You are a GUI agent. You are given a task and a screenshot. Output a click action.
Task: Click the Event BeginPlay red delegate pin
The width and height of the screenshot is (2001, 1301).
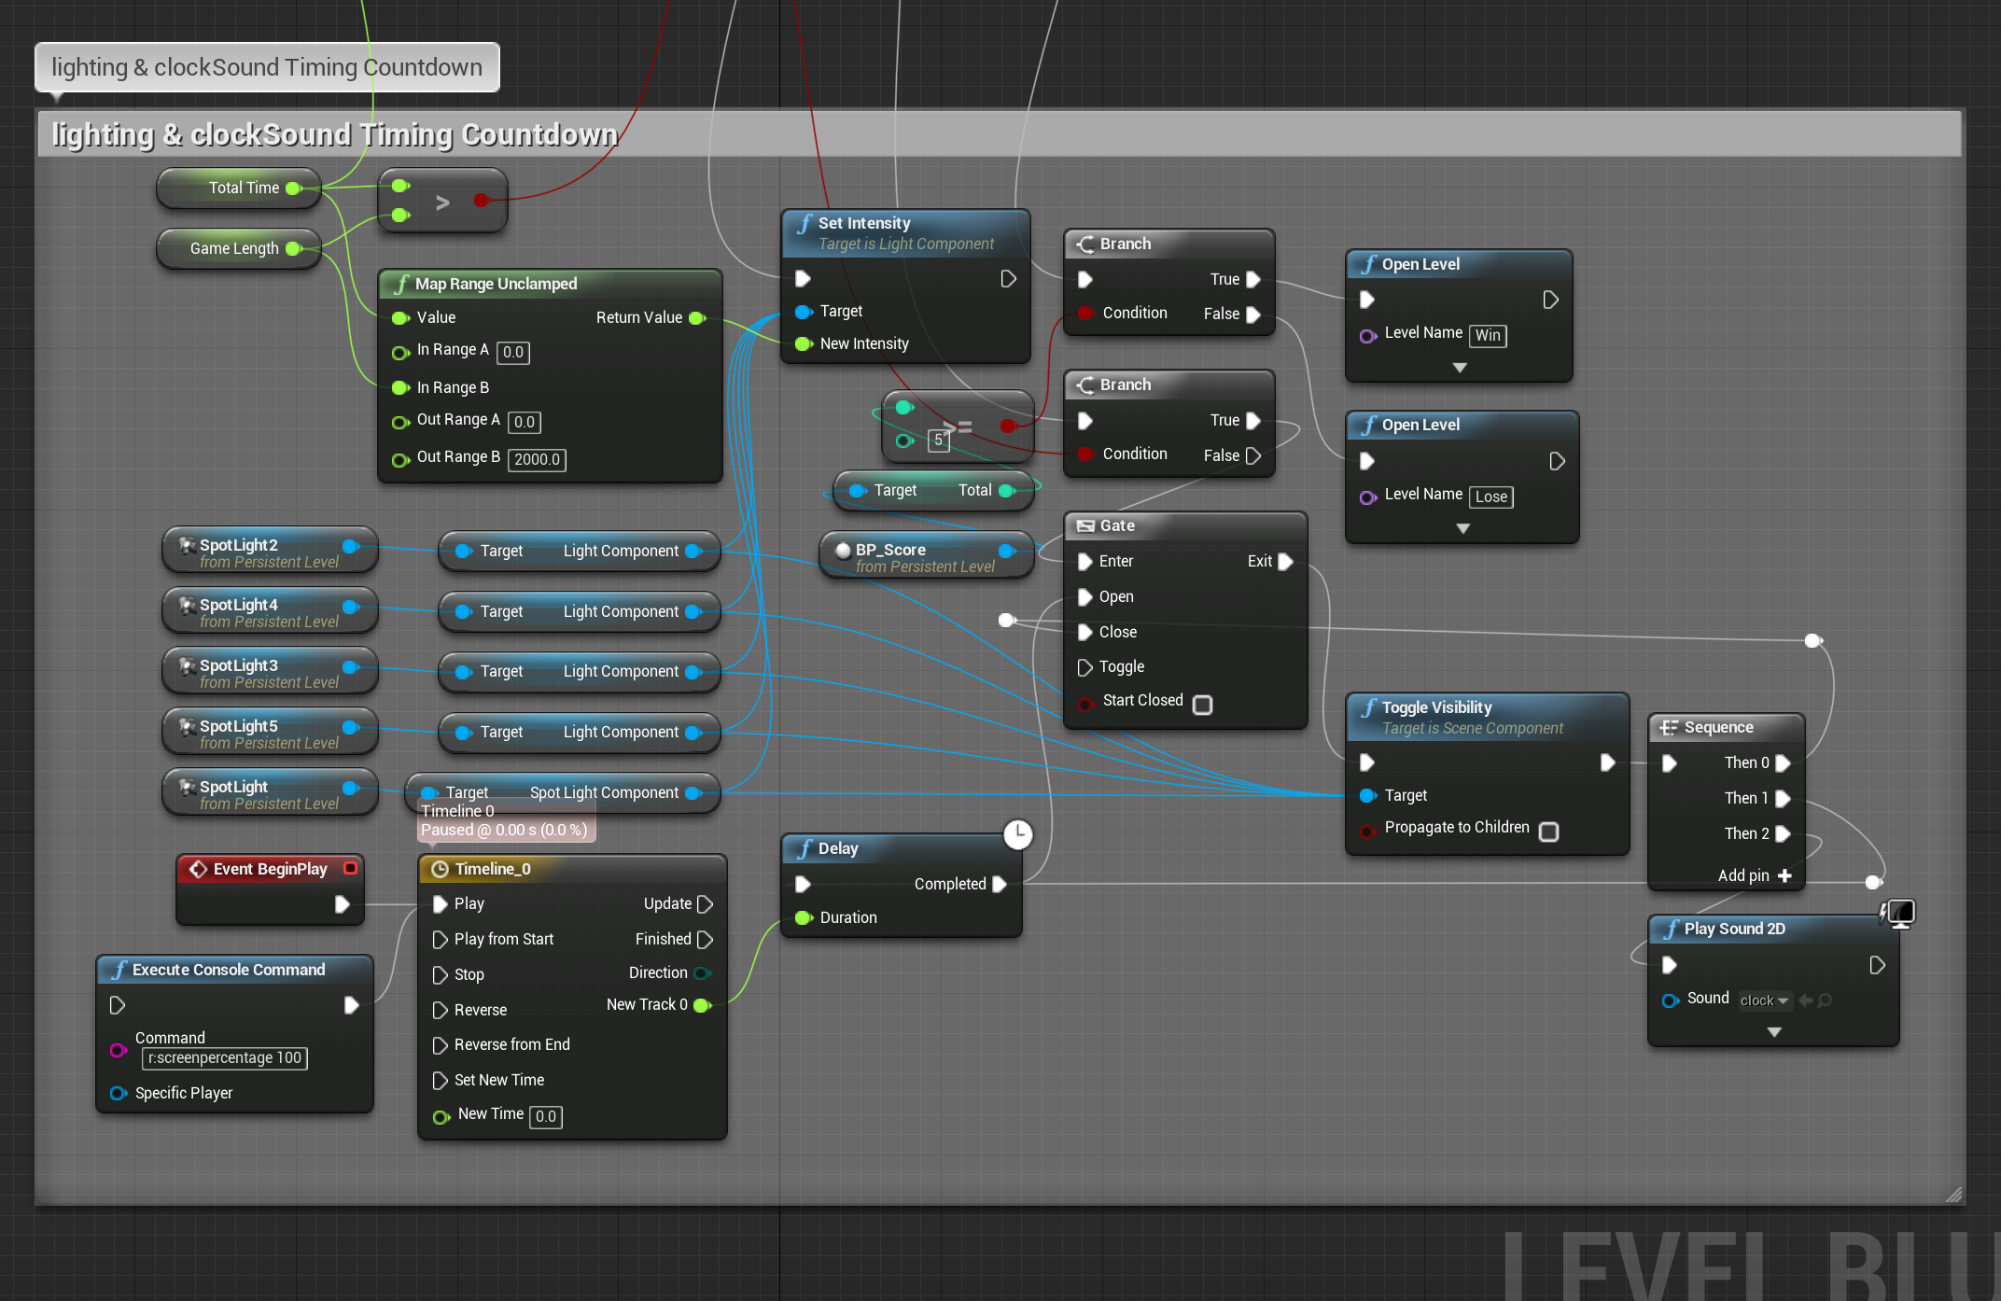tap(350, 868)
